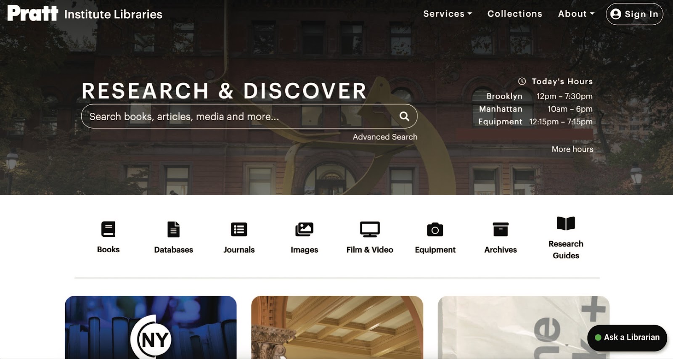Open the Research Guides label link
673x359 pixels.
click(x=566, y=250)
